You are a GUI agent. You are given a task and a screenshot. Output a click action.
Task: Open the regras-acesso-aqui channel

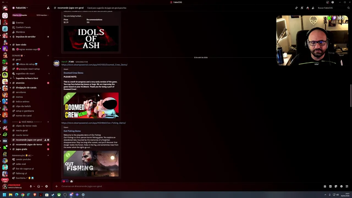[30, 49]
